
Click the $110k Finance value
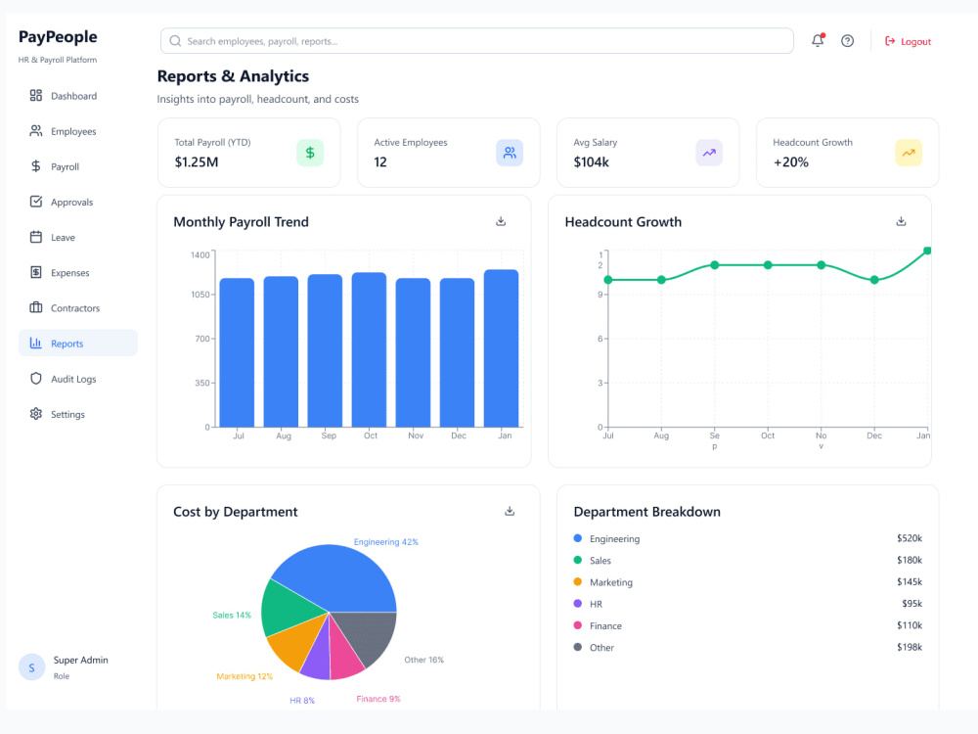910,625
